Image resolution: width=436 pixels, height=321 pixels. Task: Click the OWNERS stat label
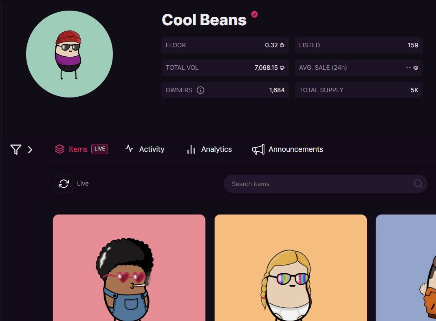pyautogui.click(x=179, y=90)
